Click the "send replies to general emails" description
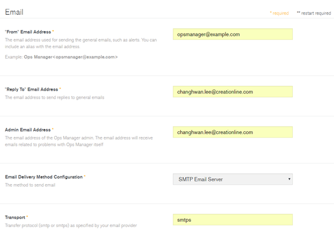The image size is (334, 240). 55,98
